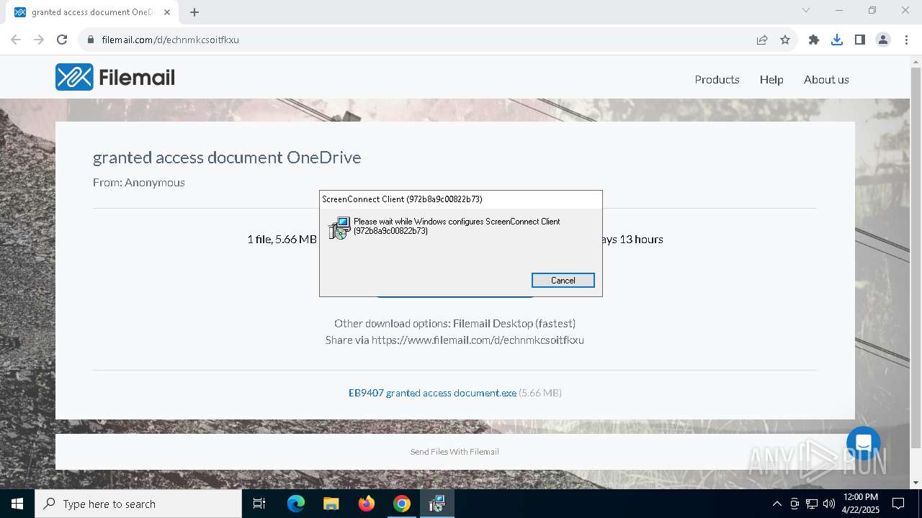Open the About us menu
This screenshot has height=518, width=922.
click(826, 79)
